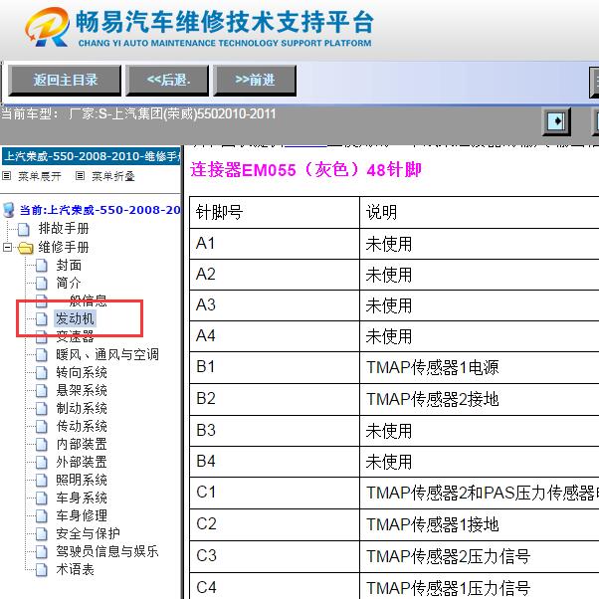Go back with the <<后退 button
Image resolution: width=599 pixels, height=599 pixels.
pyautogui.click(x=168, y=81)
